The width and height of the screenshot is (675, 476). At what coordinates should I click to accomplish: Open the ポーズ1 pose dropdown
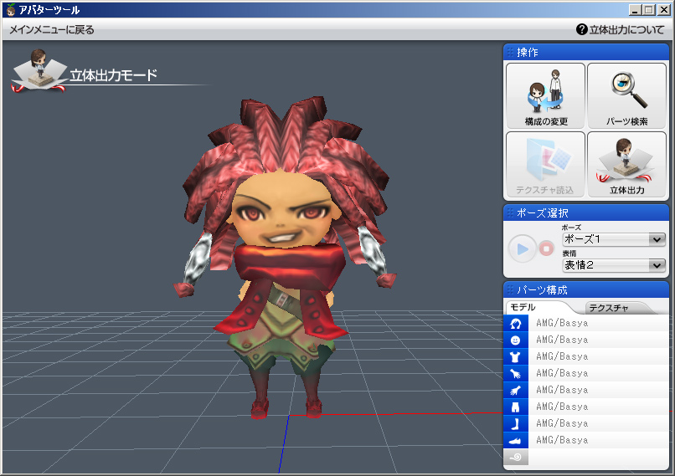(614, 239)
